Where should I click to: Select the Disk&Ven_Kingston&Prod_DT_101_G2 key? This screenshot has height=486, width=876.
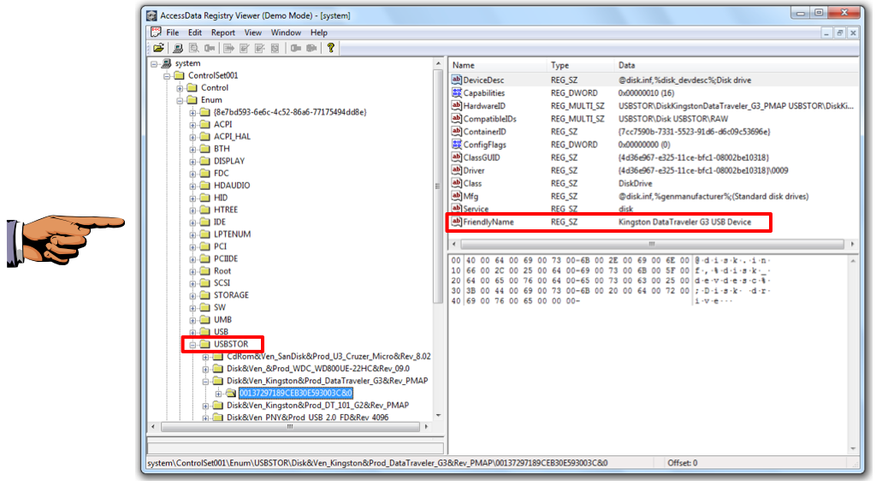317,406
